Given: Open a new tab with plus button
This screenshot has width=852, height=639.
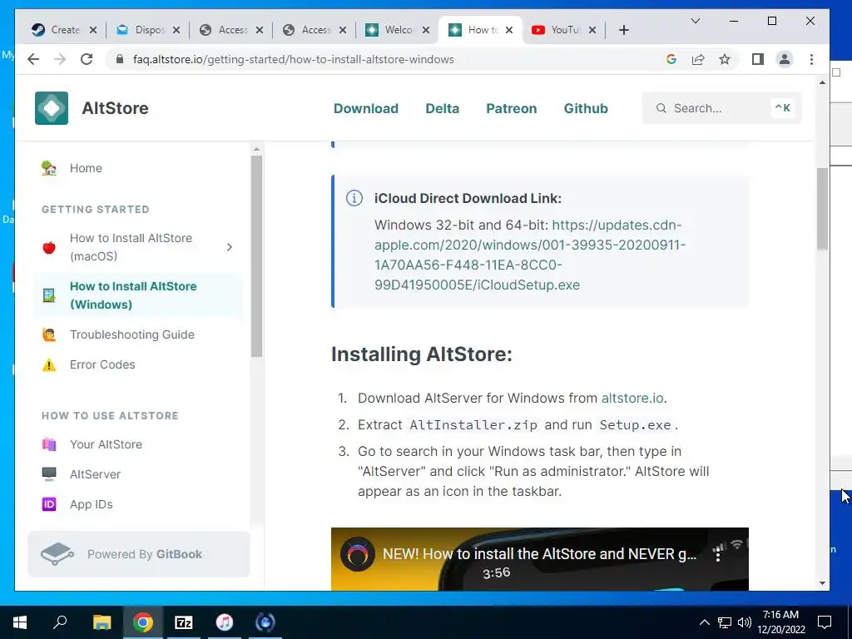Looking at the screenshot, I should click(624, 30).
